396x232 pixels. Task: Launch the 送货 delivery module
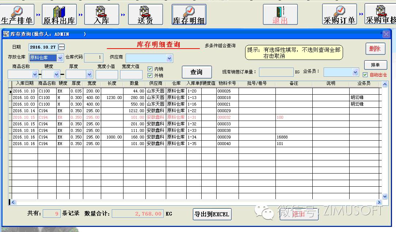(145, 15)
